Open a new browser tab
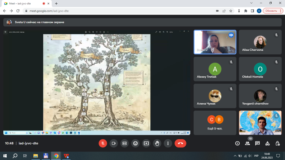This screenshot has height=160, width=285. (56, 4)
